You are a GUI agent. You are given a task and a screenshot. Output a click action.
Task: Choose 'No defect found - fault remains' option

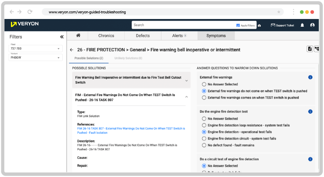coord(204,145)
